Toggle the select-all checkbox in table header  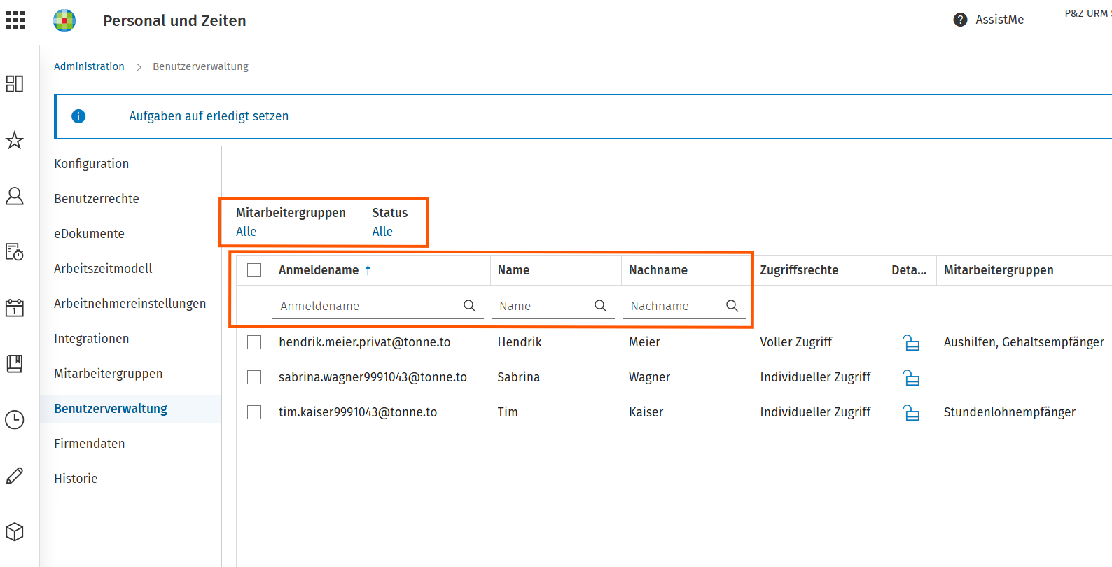click(254, 270)
